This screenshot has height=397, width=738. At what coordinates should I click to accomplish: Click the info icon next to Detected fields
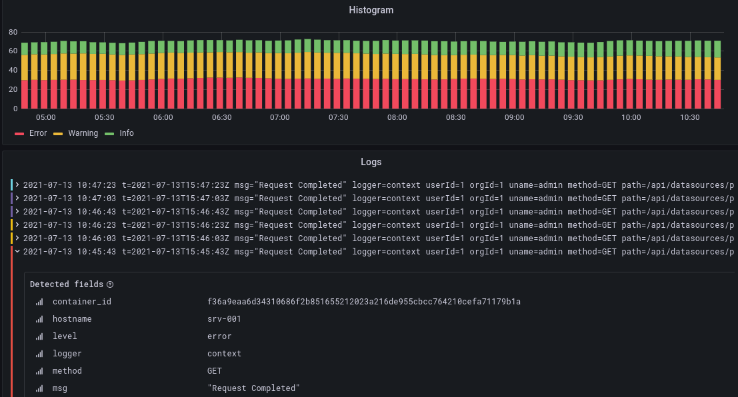(109, 284)
